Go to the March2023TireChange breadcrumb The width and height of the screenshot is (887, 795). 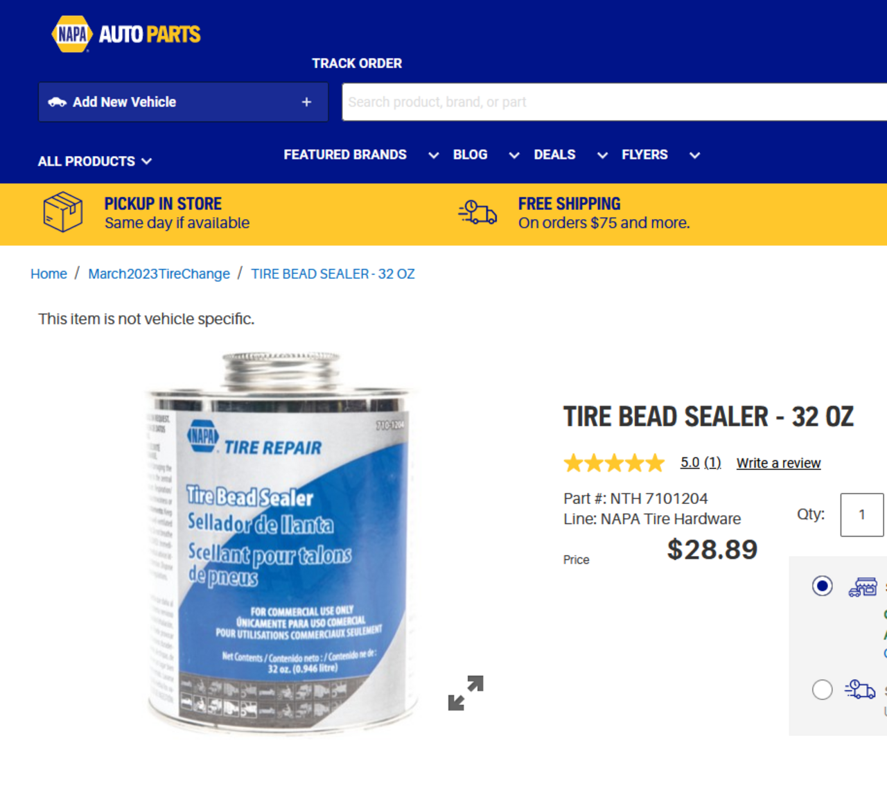click(x=159, y=274)
